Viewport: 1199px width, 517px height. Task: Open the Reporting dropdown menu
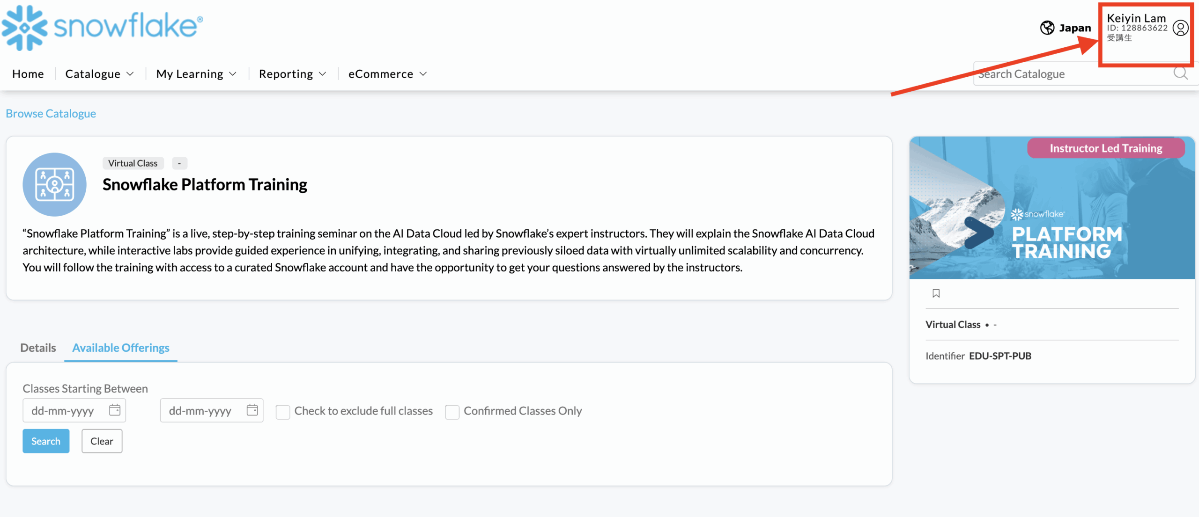(292, 74)
